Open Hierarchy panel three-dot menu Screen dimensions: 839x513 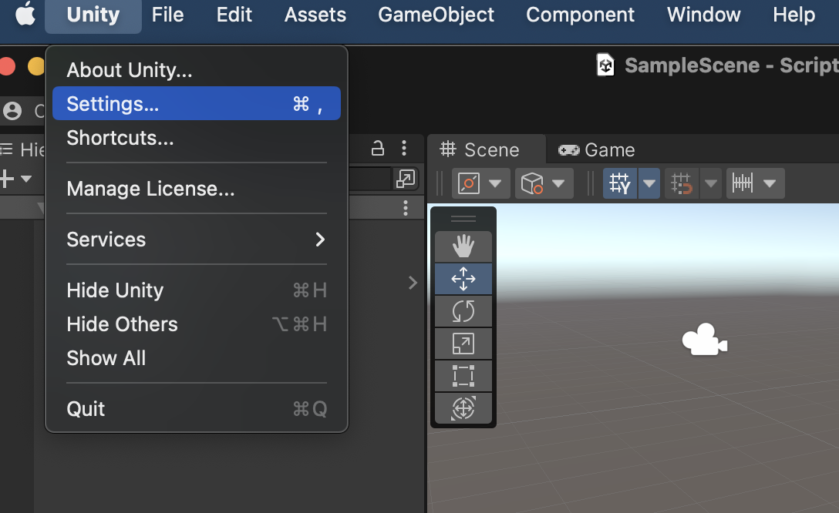coord(404,148)
